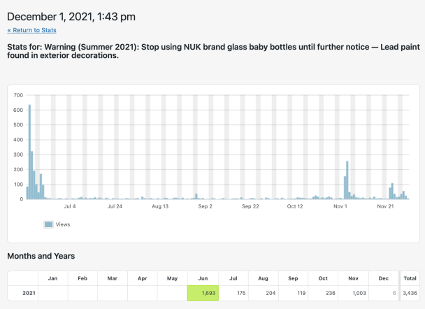
Task: Click the Dec column header
Action: [x=384, y=278]
